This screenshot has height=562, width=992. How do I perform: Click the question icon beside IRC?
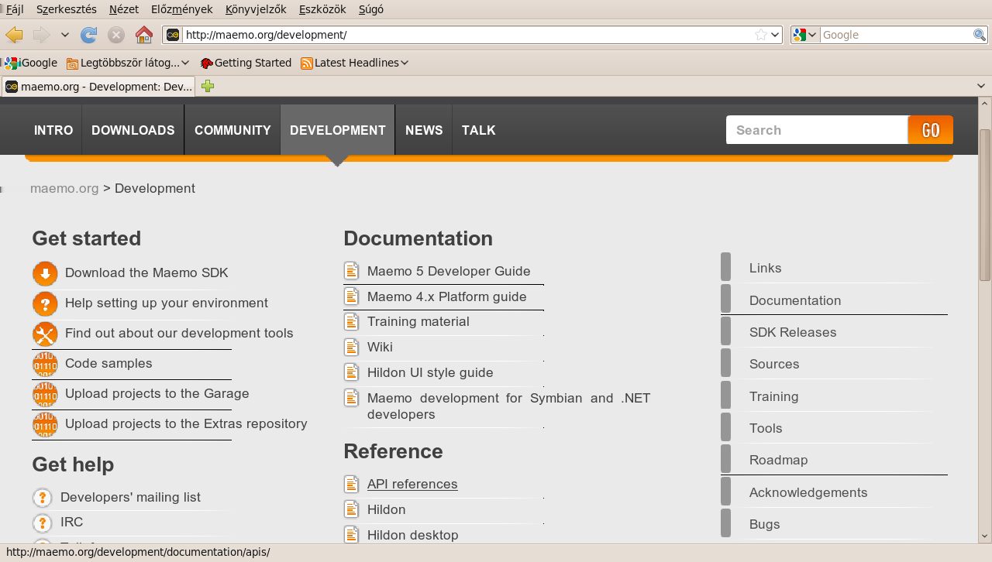coord(43,523)
